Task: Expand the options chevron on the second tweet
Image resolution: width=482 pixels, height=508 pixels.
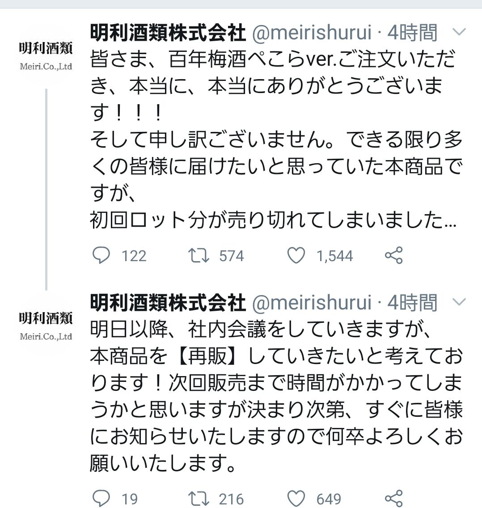Action: point(459,302)
